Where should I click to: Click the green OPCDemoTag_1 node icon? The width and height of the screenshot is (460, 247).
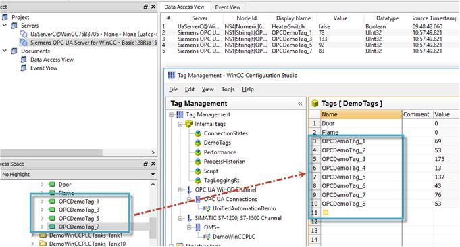pyautogui.click(x=52, y=202)
